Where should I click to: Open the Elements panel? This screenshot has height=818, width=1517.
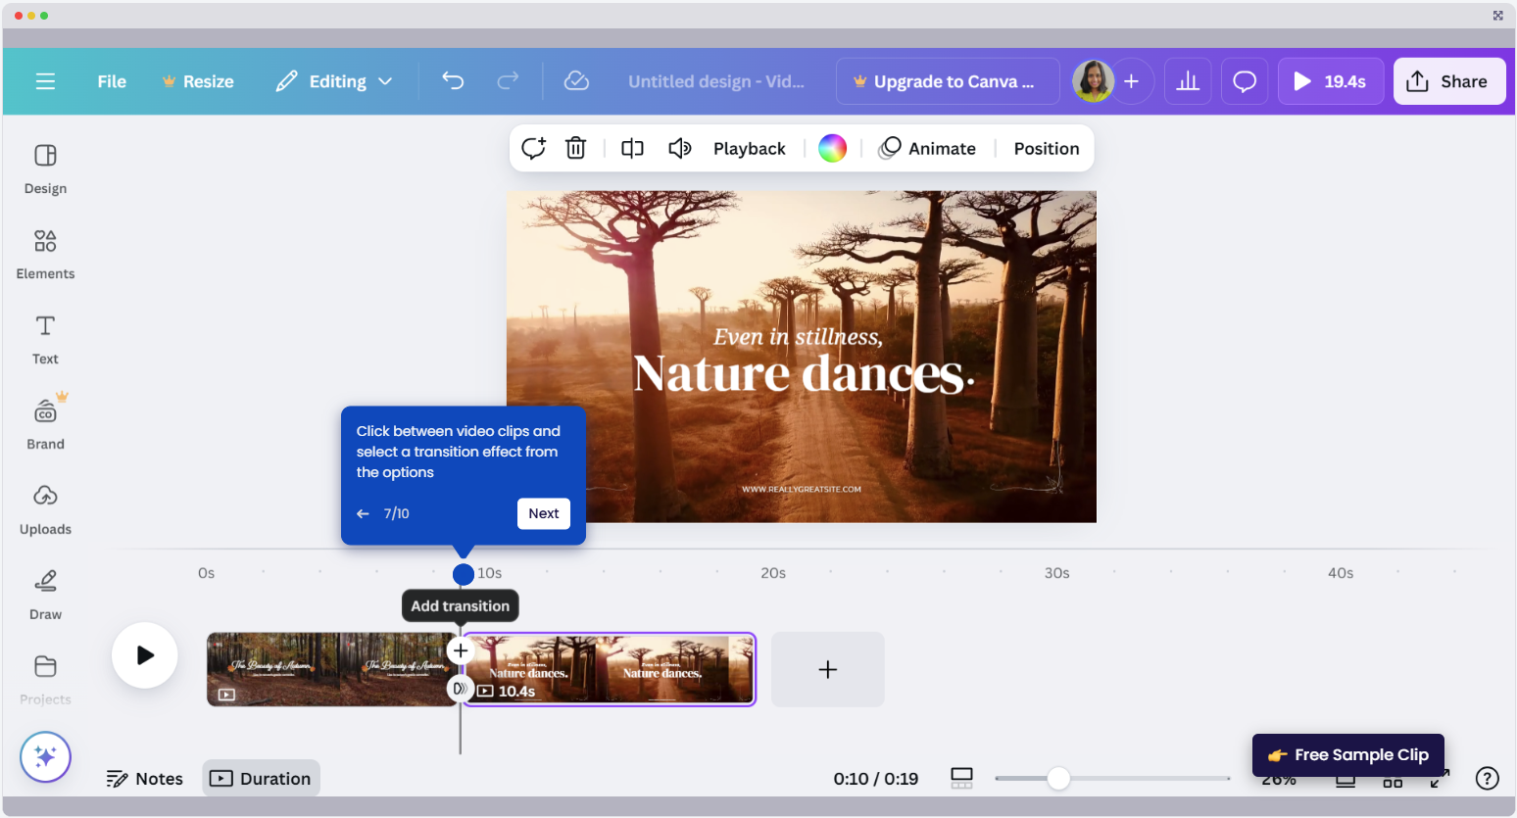point(44,252)
